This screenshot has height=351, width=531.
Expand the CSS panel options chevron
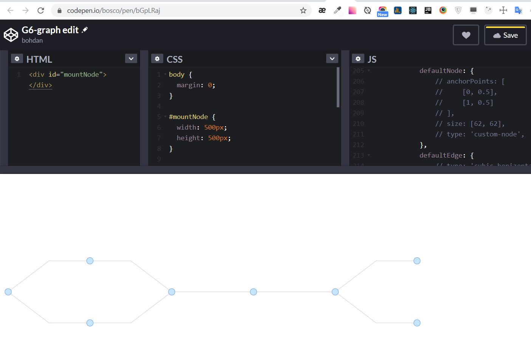click(332, 59)
